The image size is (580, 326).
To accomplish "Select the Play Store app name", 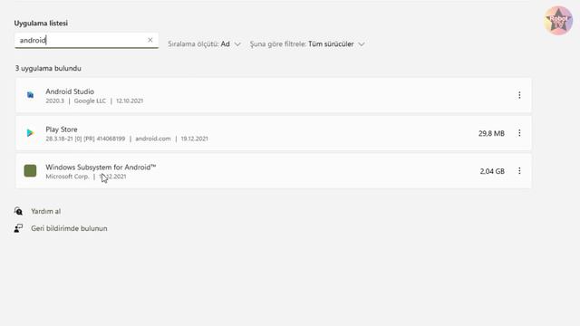I will point(62,129).
